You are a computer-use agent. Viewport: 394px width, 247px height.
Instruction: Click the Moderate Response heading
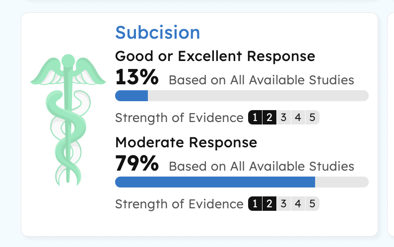pos(186,142)
